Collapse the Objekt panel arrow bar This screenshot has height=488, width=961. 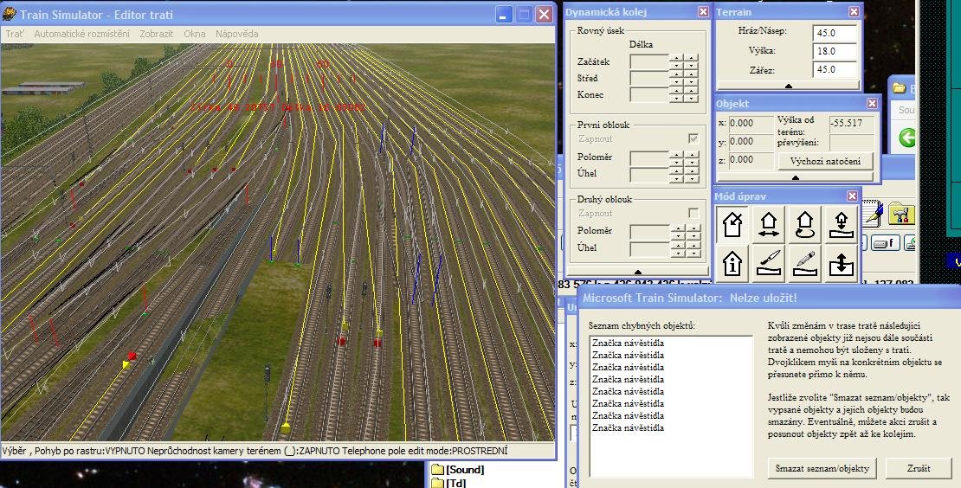click(795, 177)
